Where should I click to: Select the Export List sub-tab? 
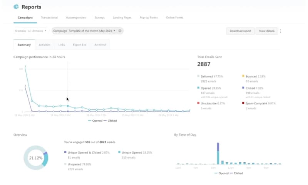[x=80, y=45]
